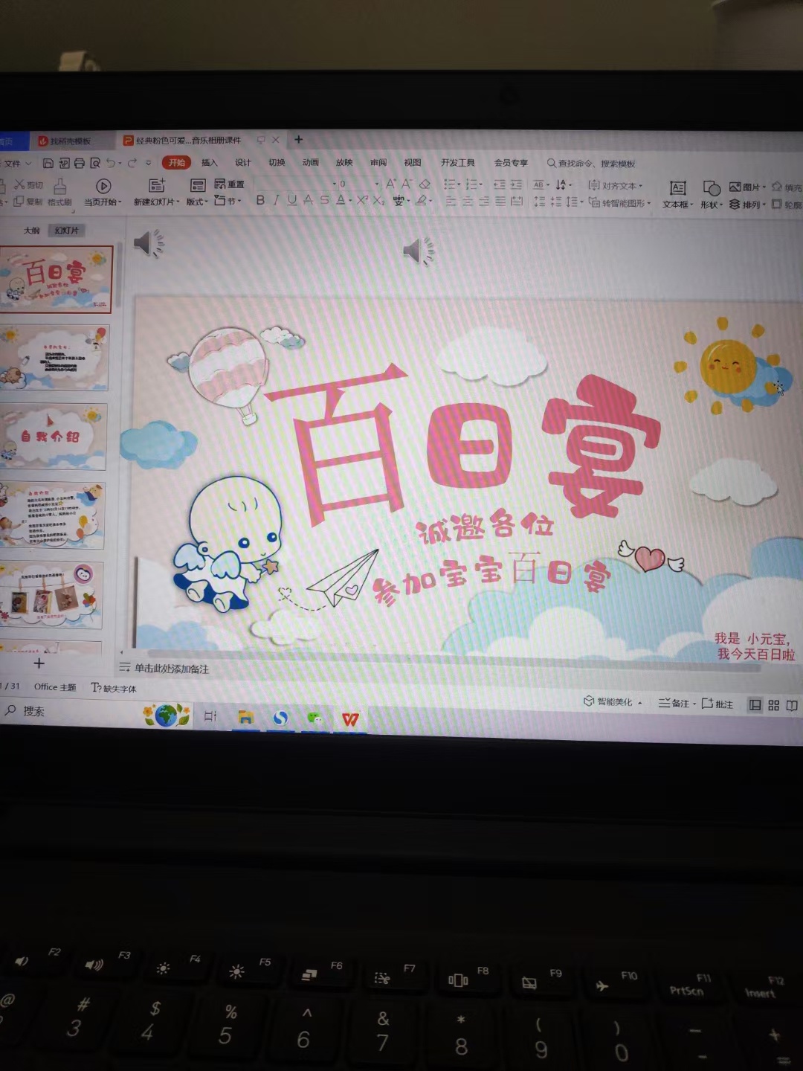Open the 开始 ribbon tab
The image size is (803, 1071).
(177, 163)
